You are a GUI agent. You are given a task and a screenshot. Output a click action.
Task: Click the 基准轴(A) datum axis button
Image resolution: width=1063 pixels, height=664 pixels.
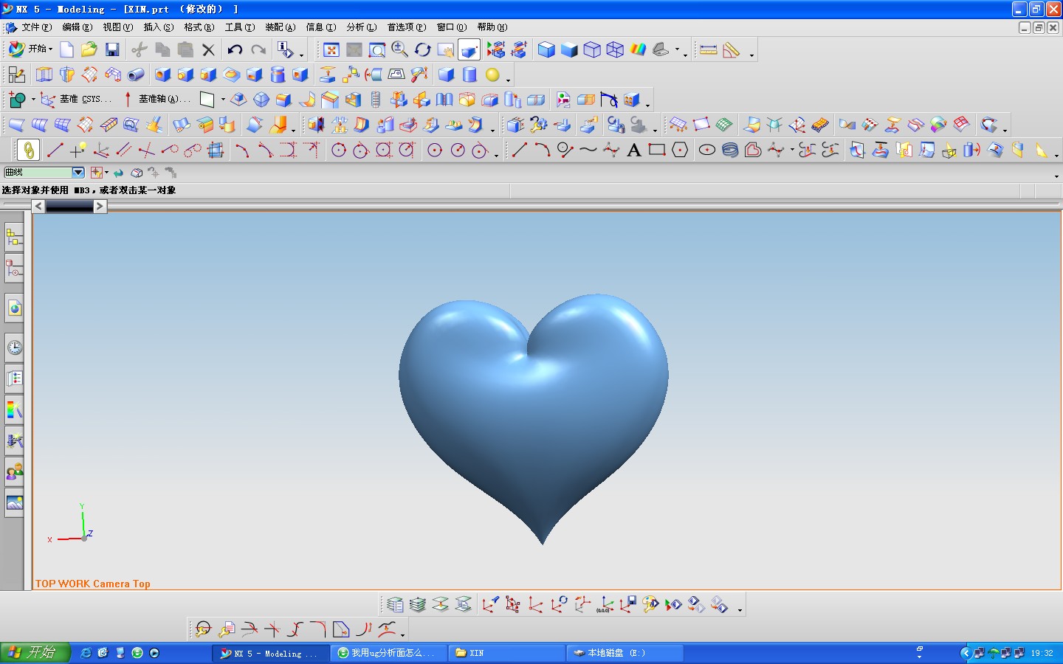[x=156, y=99]
